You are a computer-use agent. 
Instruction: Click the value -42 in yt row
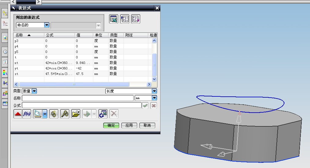click(x=79, y=68)
